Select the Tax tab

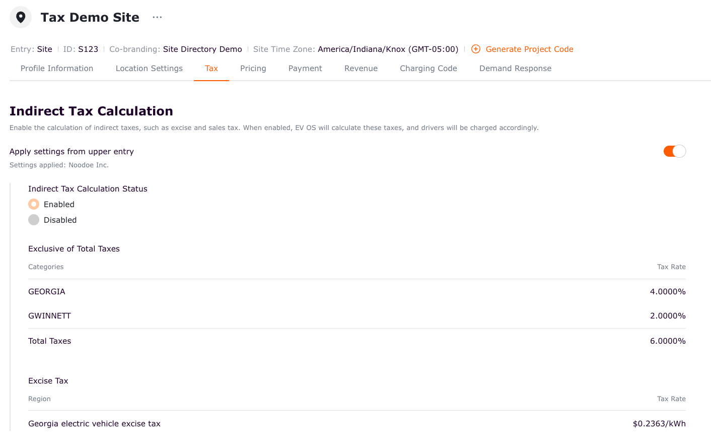click(211, 69)
